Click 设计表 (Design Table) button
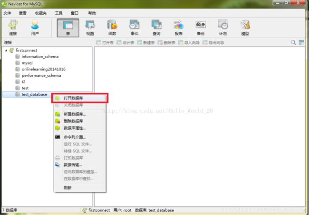 coord(125,43)
